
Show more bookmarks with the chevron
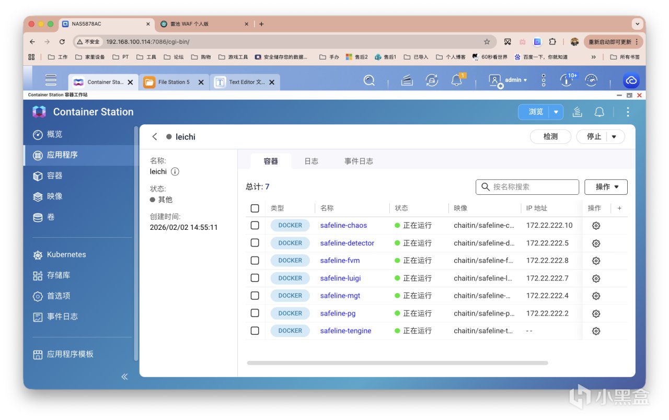point(594,57)
